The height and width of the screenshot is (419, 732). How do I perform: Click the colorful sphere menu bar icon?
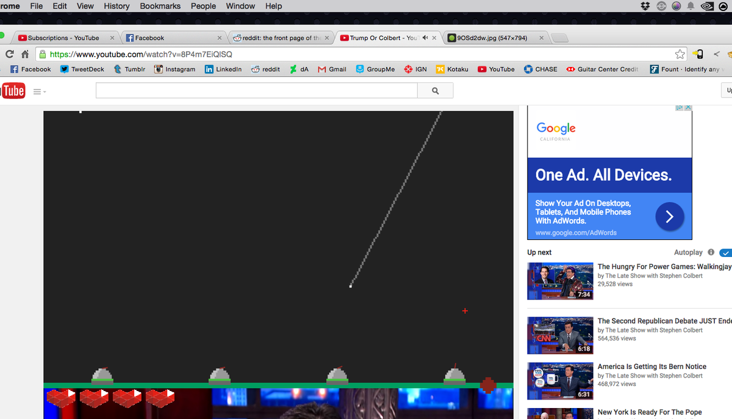pos(676,6)
